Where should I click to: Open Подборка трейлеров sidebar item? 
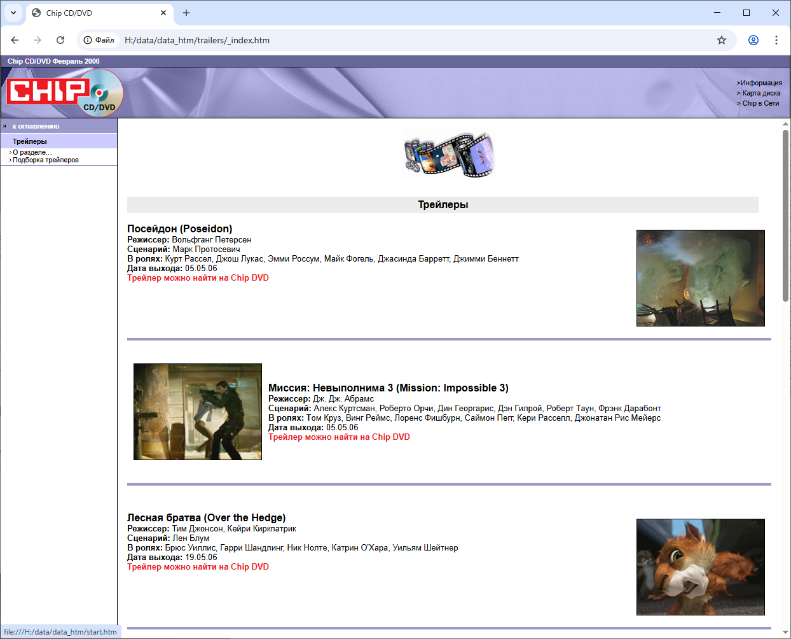[x=46, y=160]
